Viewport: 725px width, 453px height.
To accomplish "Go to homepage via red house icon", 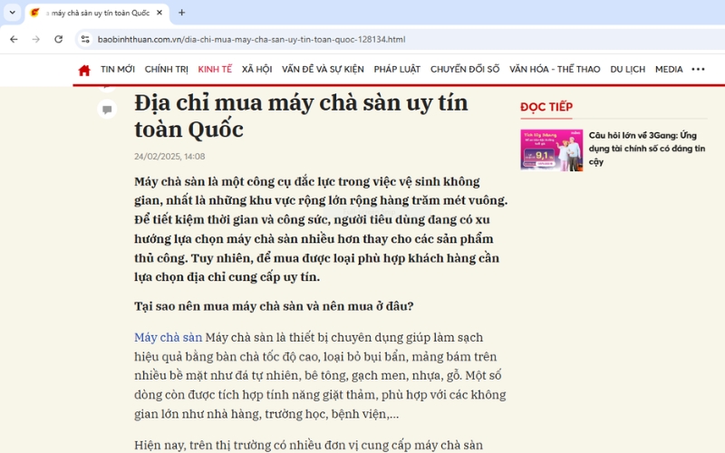I will [84, 71].
